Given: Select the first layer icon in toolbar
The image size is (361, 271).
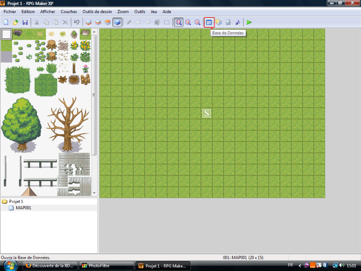Looking at the screenshot, I should coord(88,22).
